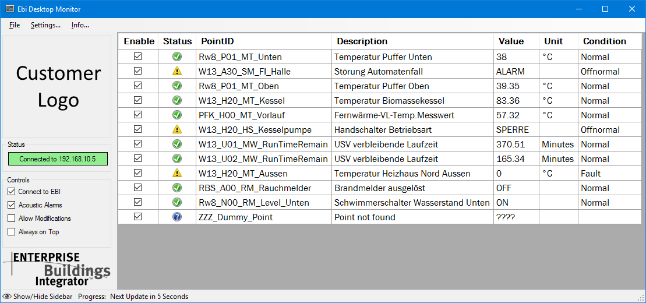This screenshot has height=303, width=646.
Task: Click warning icon for W13_A30_SM_FI_Halle
Action: point(177,71)
